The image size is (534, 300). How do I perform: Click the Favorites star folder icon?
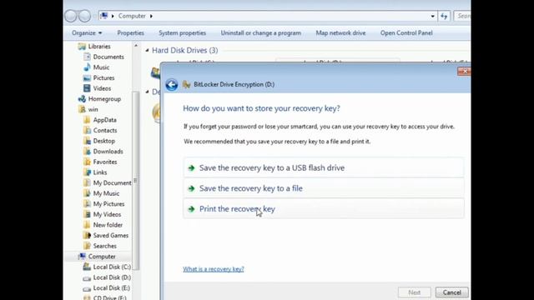click(x=87, y=162)
